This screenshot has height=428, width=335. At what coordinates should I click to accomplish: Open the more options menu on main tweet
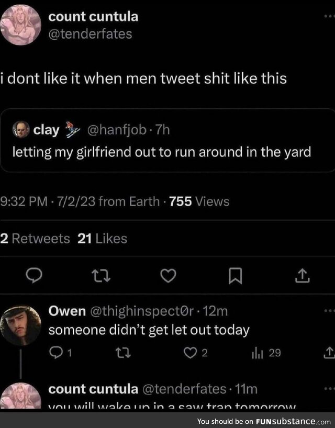coord(328,17)
